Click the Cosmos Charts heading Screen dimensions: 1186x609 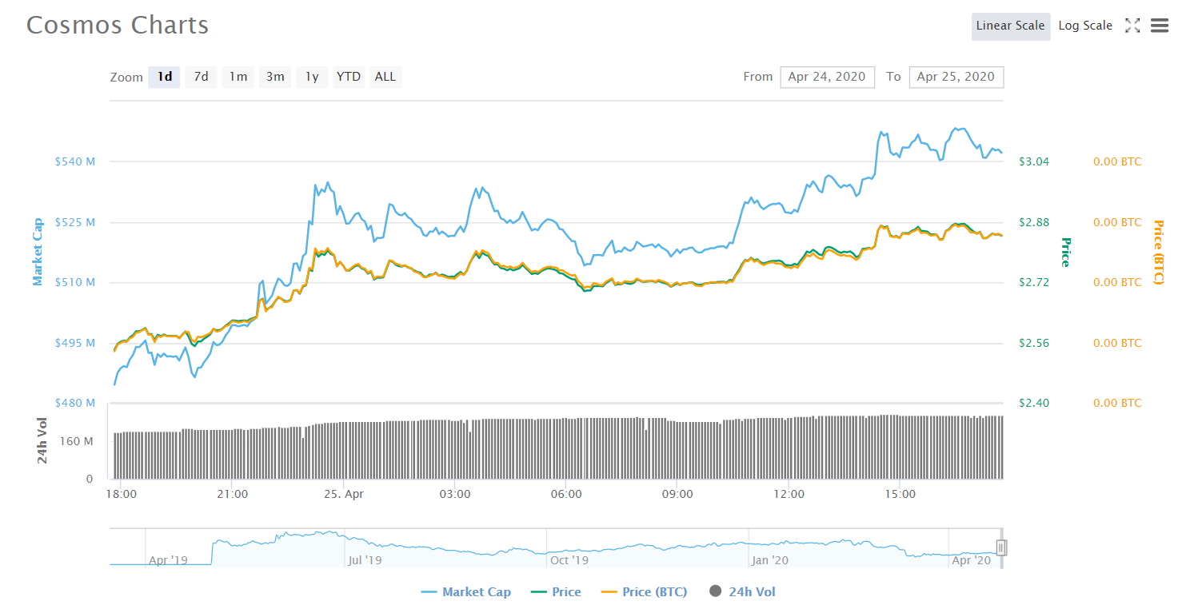click(118, 26)
